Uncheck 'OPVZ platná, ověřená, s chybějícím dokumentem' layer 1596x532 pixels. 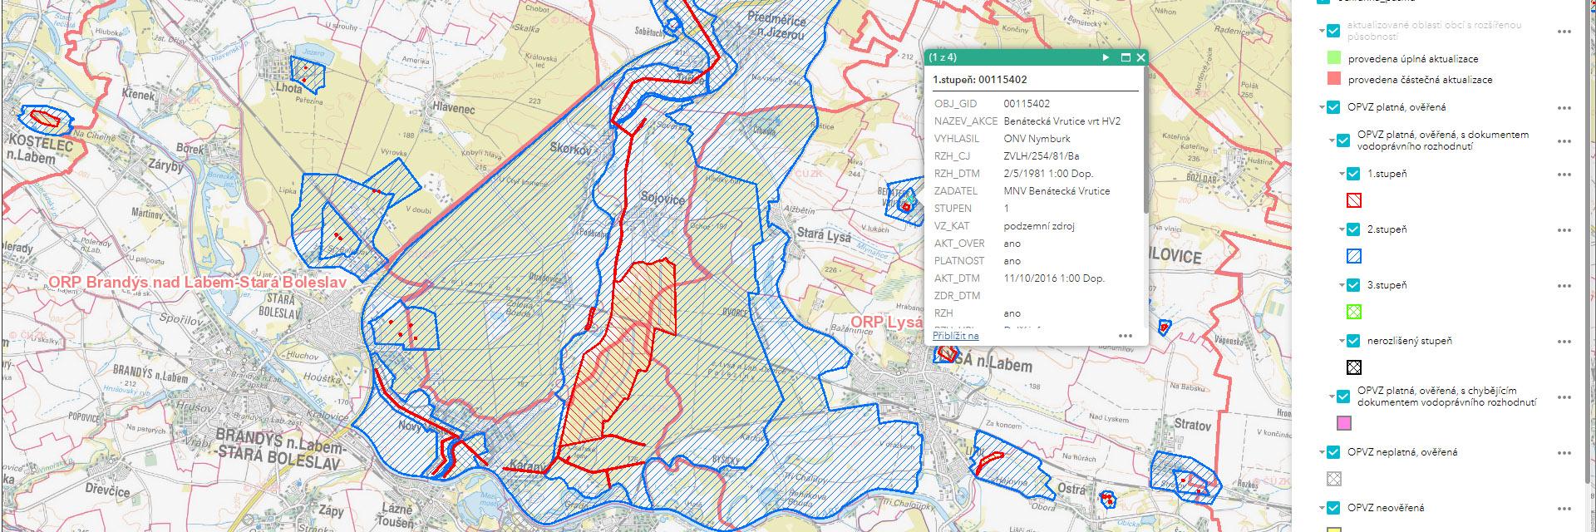point(1343,397)
